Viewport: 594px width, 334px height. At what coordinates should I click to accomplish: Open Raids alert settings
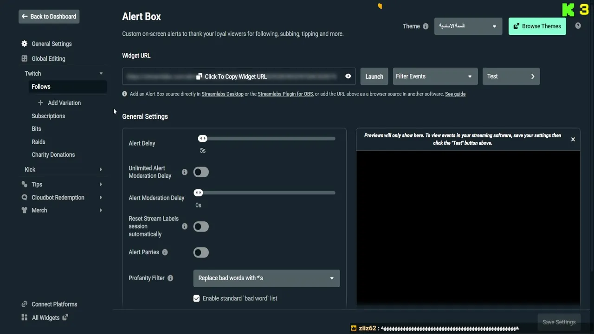39,142
